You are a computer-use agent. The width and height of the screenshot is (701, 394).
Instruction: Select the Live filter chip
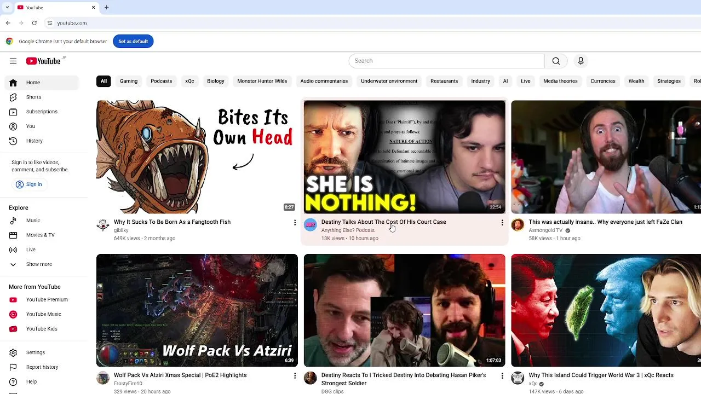coord(526,81)
